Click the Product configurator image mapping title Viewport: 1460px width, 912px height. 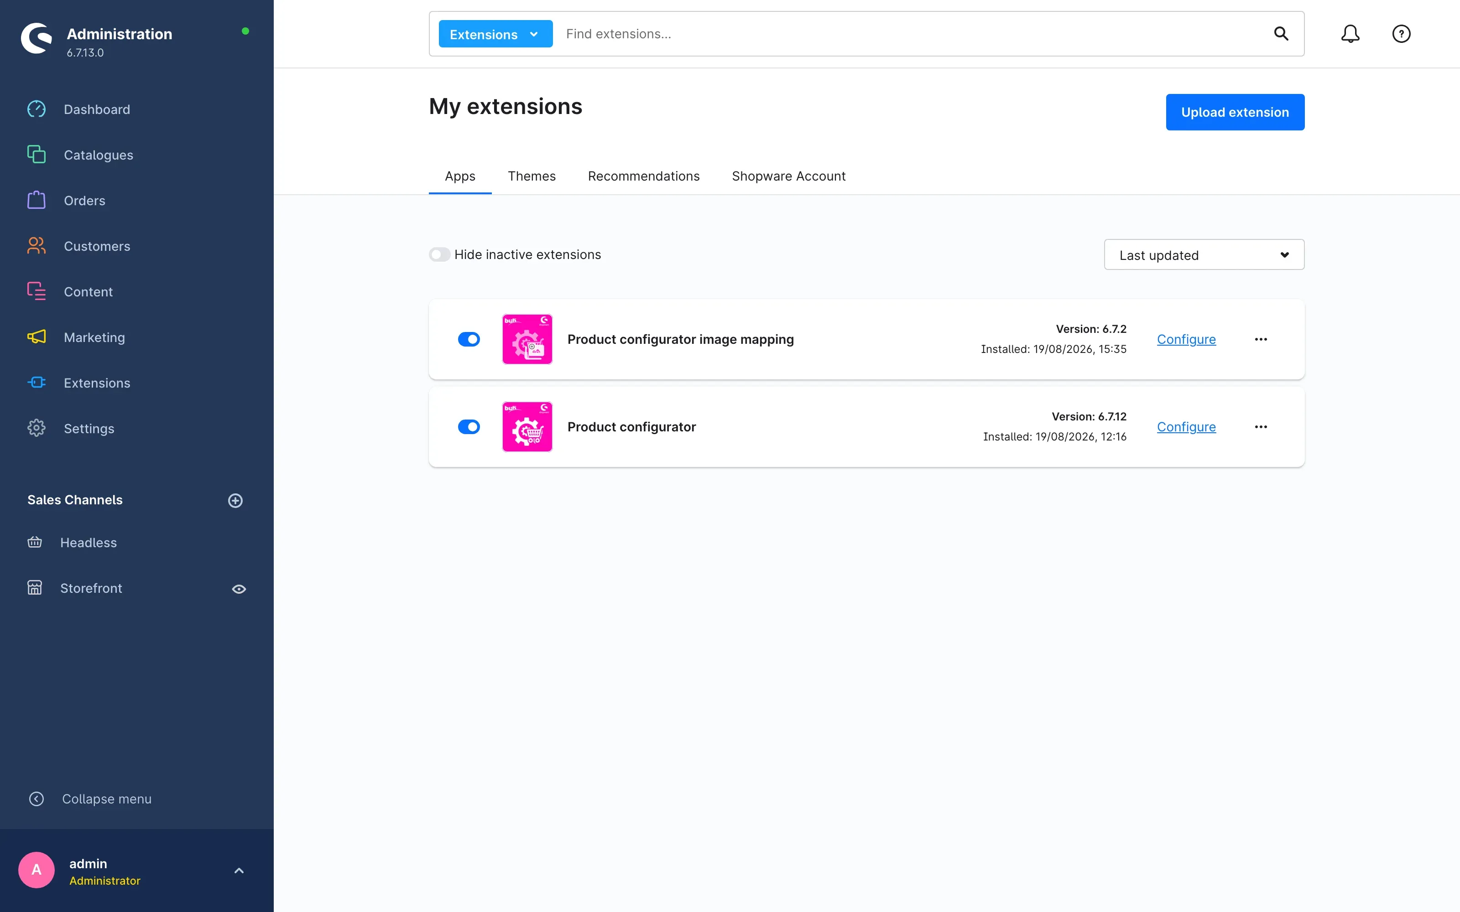(x=681, y=339)
